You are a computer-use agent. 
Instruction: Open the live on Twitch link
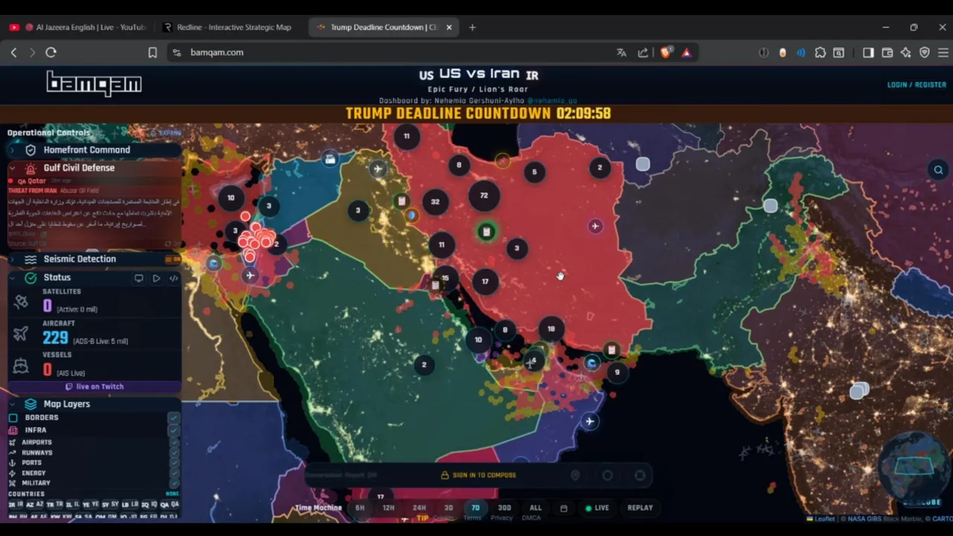coord(95,386)
